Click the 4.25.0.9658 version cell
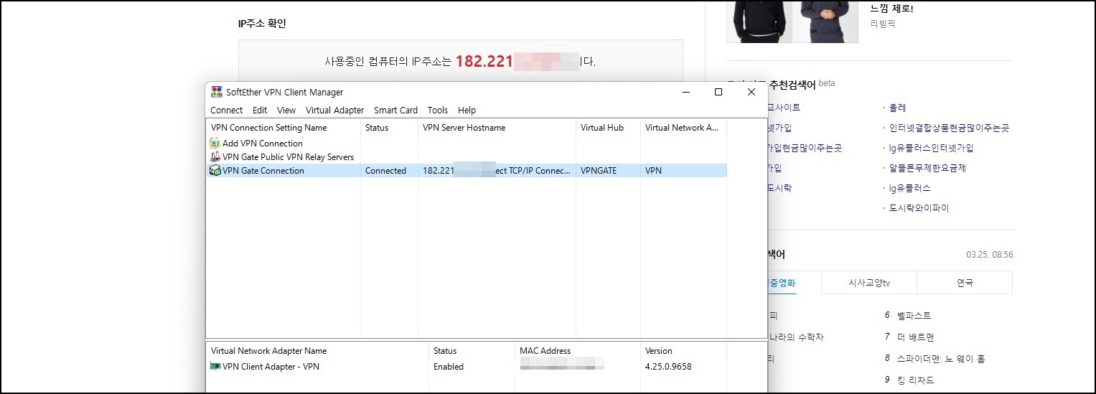The height and width of the screenshot is (394, 1096). (668, 367)
